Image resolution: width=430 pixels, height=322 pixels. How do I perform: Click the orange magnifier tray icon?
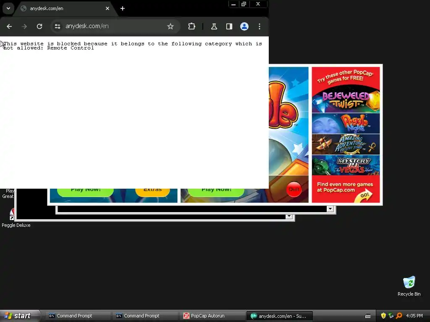coord(399,316)
